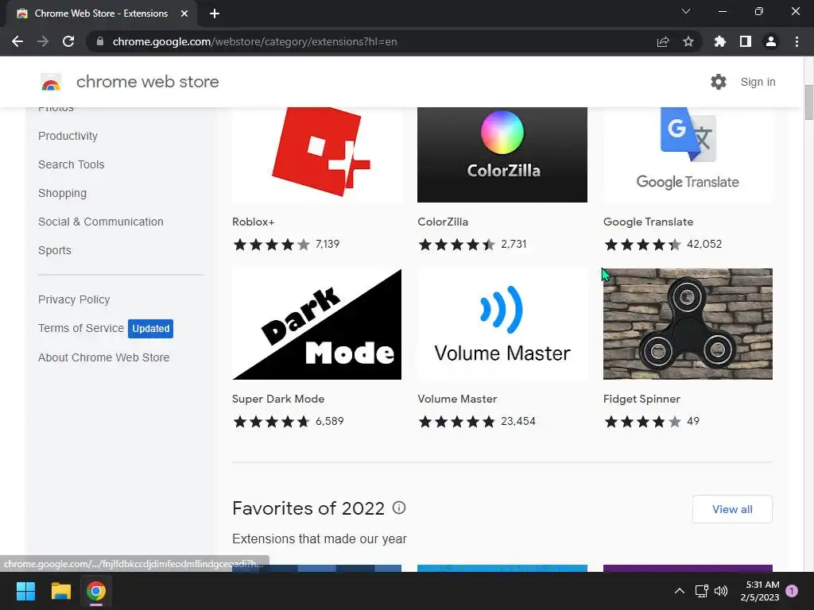Image resolution: width=814 pixels, height=610 pixels.
Task: Click the address bar URL
Action: tap(254, 41)
